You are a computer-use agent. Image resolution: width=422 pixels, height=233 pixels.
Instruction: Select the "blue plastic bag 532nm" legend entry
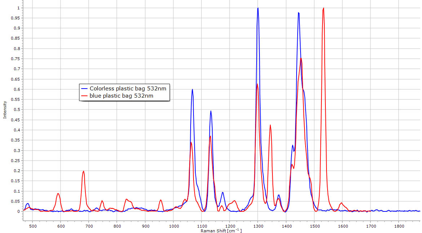[x=121, y=95]
